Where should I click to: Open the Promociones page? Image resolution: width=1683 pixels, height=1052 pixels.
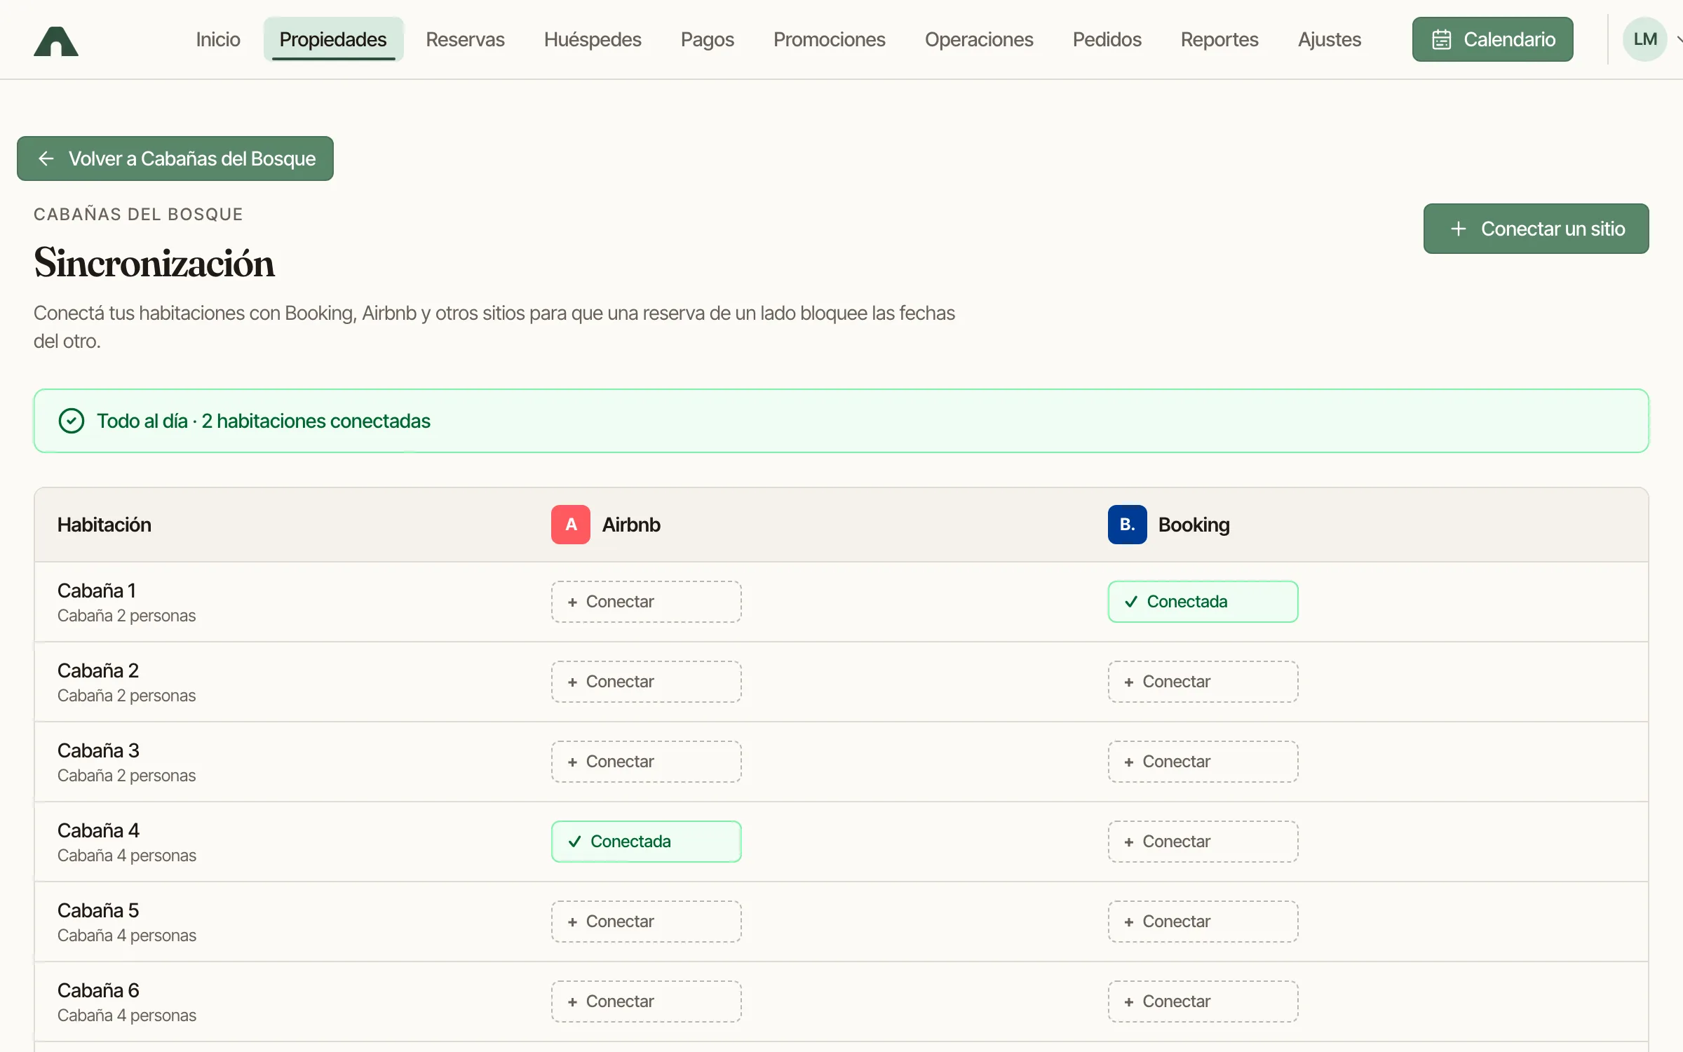[x=829, y=39]
